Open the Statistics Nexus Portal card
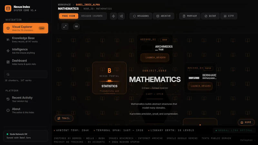The width and height of the screenshot is (258, 145). [x=109, y=78]
